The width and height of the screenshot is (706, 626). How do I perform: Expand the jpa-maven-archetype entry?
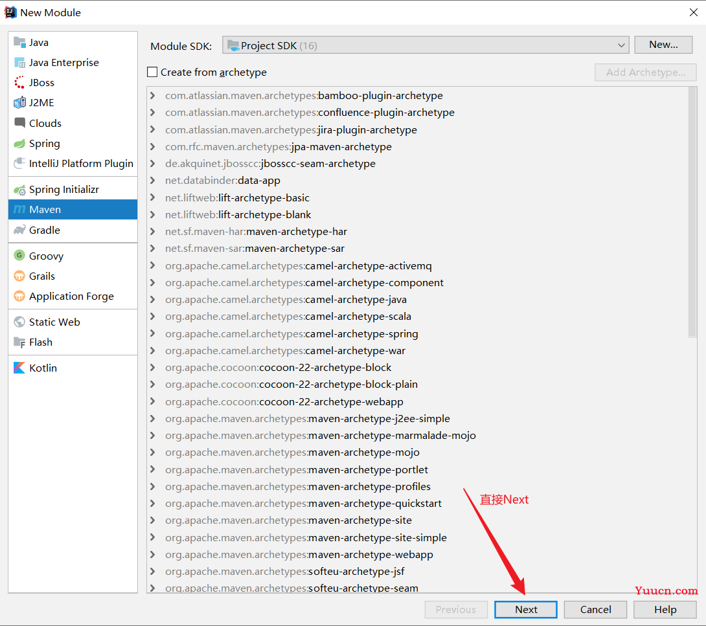[x=153, y=147]
